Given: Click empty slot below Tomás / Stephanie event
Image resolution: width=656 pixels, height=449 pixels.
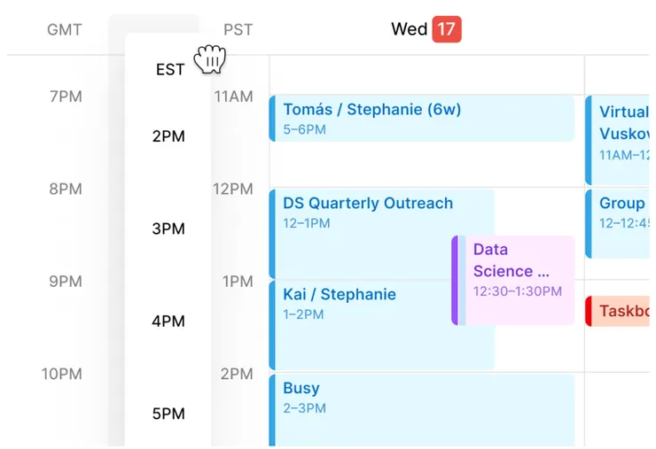Looking at the screenshot, I should pyautogui.click(x=422, y=165).
